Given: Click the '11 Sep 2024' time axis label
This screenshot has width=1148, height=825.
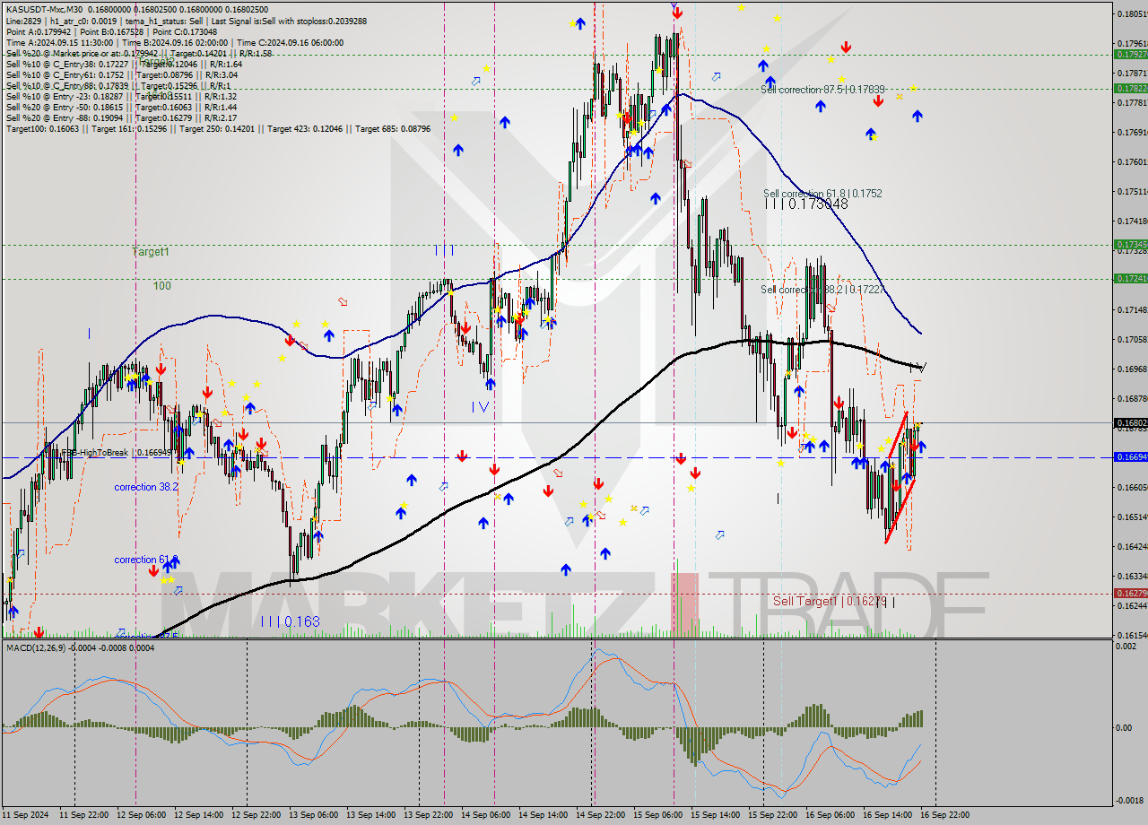Looking at the screenshot, I should (x=24, y=814).
